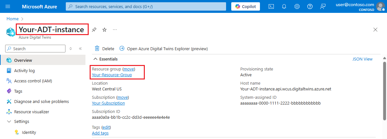
Task: Favorite the resource with the star icon
Action: coord(104,30)
